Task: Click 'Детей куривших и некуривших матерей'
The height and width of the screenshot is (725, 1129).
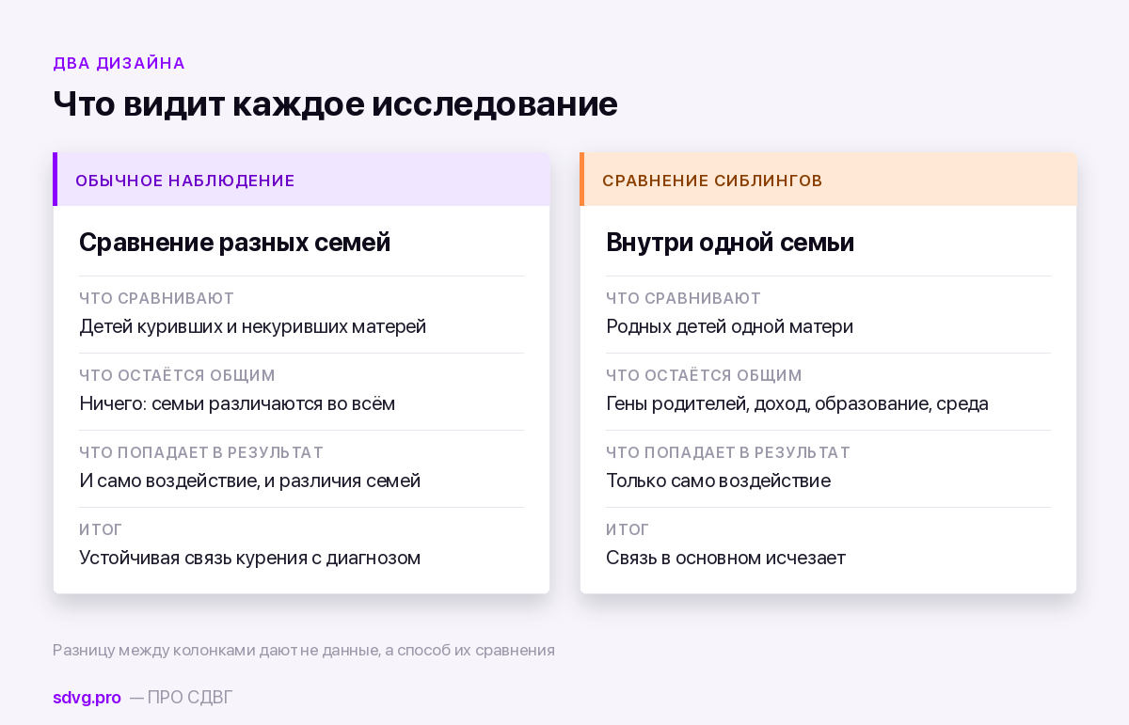Action: (252, 326)
